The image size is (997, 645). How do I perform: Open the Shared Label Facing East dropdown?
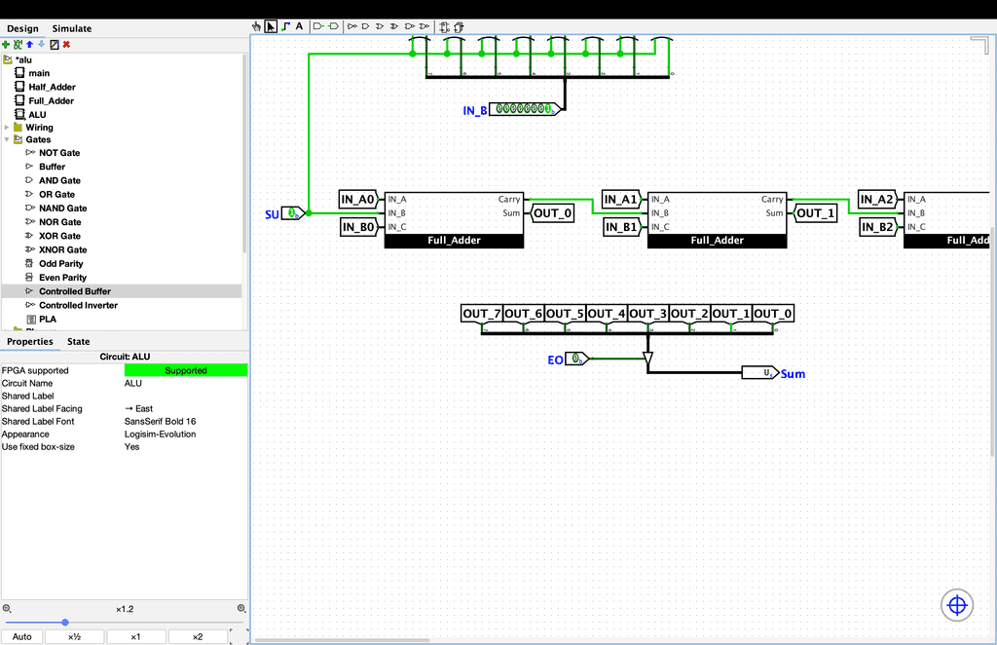pyautogui.click(x=185, y=409)
